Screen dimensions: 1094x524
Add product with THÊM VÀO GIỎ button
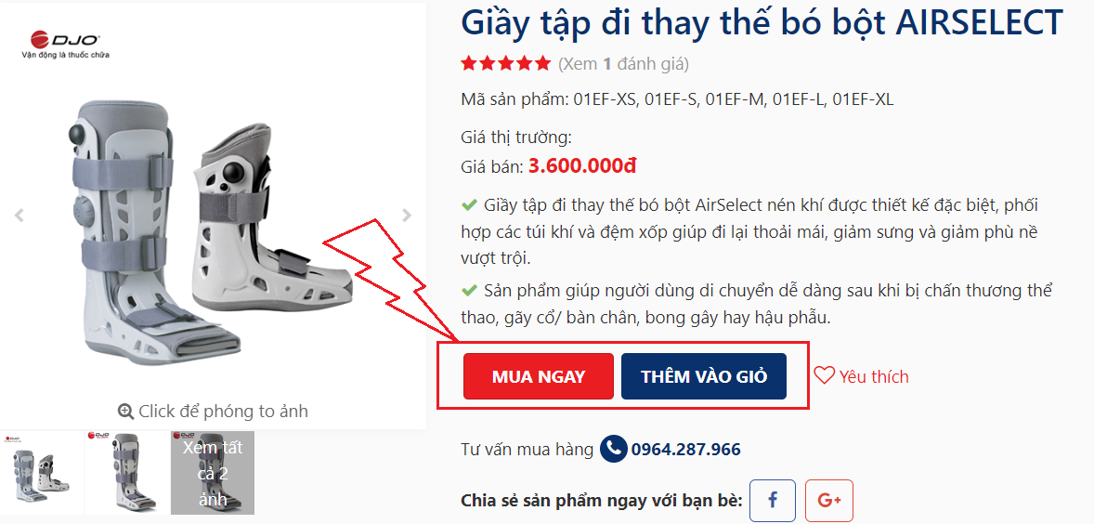[703, 377]
